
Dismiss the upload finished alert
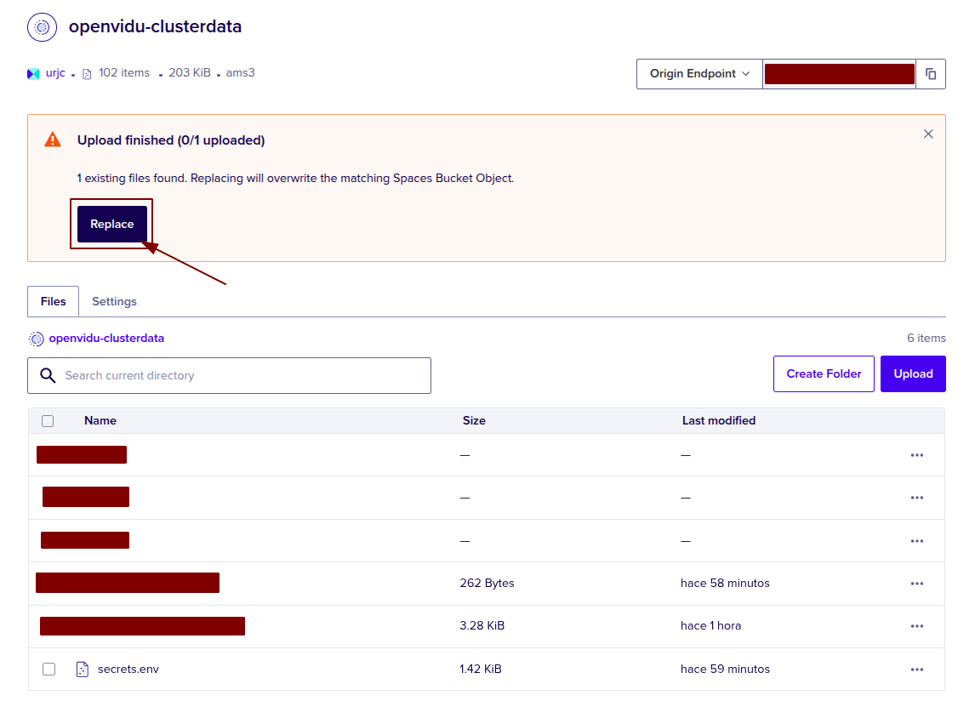[x=928, y=134]
